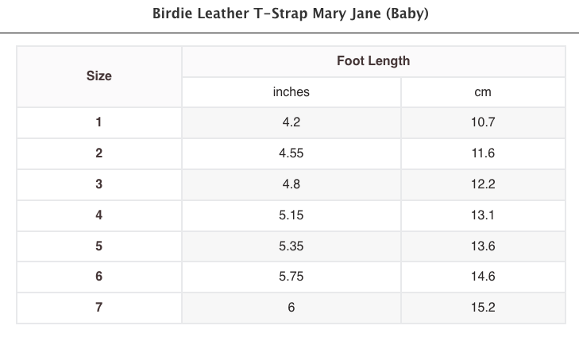The image size is (579, 341).
Task: Click size 1 row label
Action: click(98, 122)
